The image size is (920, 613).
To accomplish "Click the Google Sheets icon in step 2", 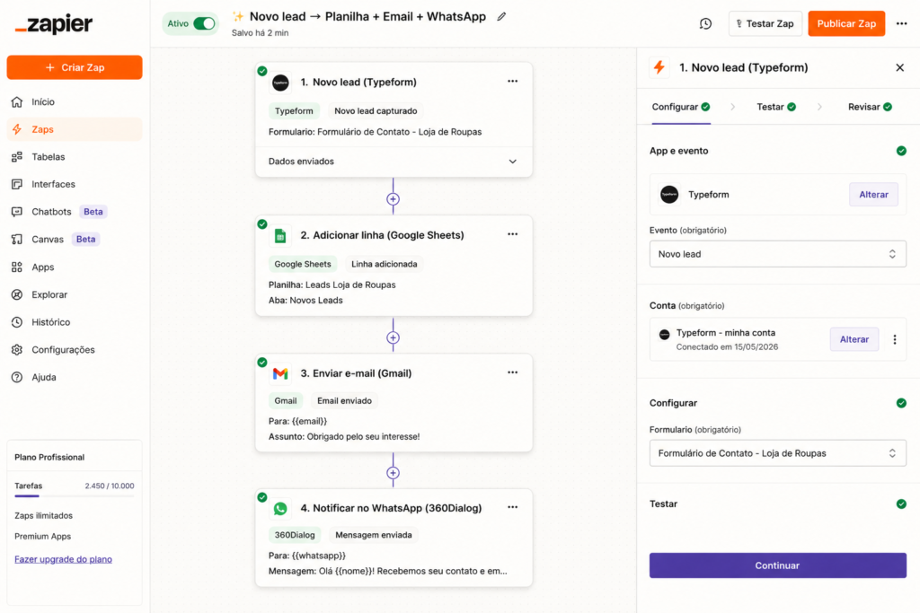I will (x=280, y=235).
